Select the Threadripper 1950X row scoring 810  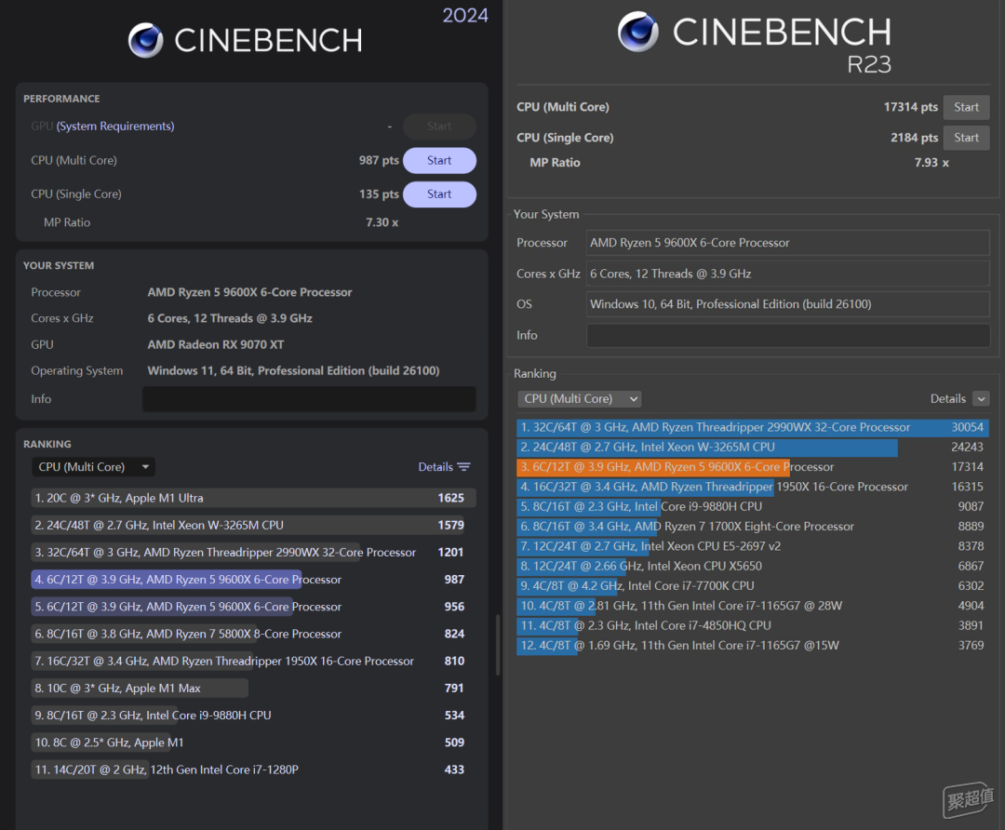click(x=253, y=661)
